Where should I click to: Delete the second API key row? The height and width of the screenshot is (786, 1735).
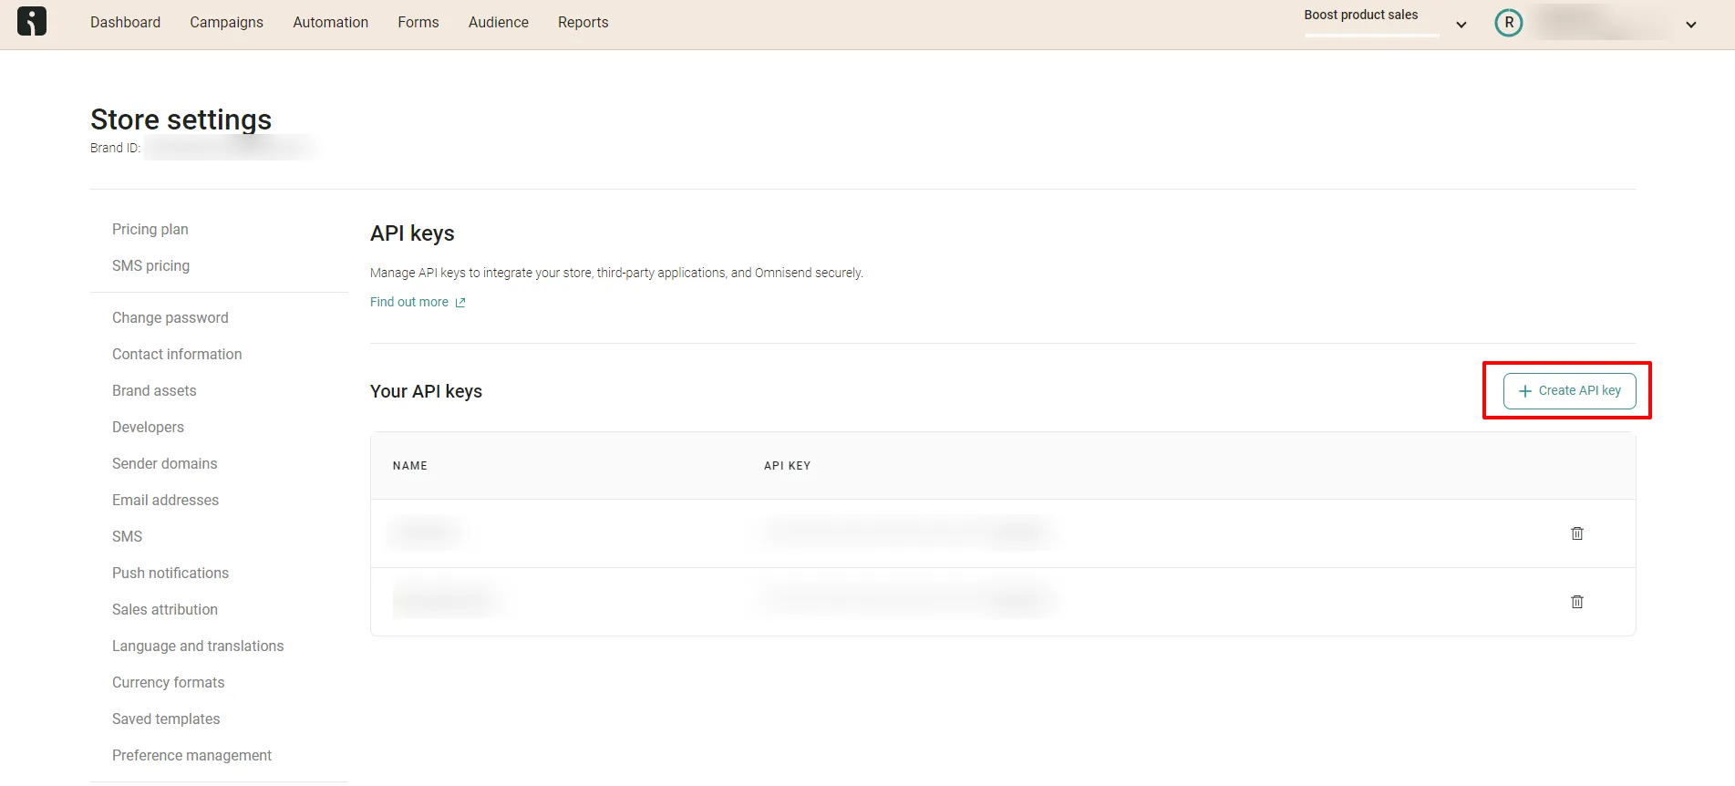(1577, 602)
